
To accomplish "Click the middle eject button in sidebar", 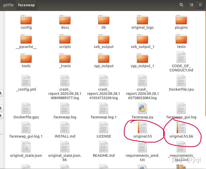I will coord(1,108).
